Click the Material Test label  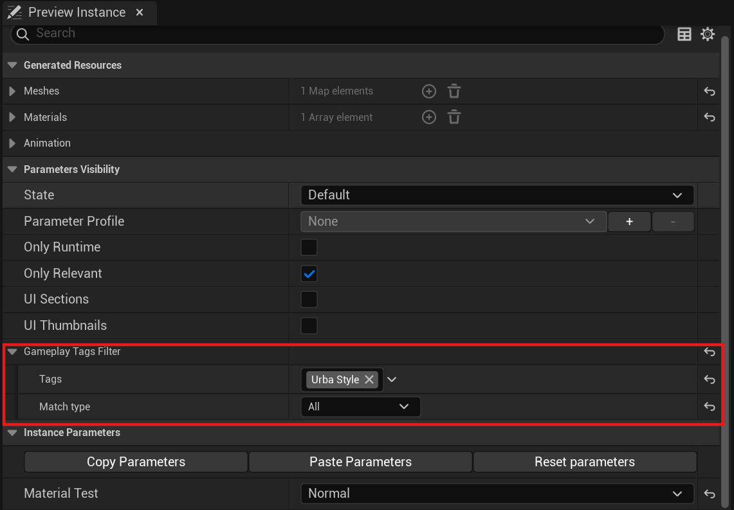click(x=61, y=494)
